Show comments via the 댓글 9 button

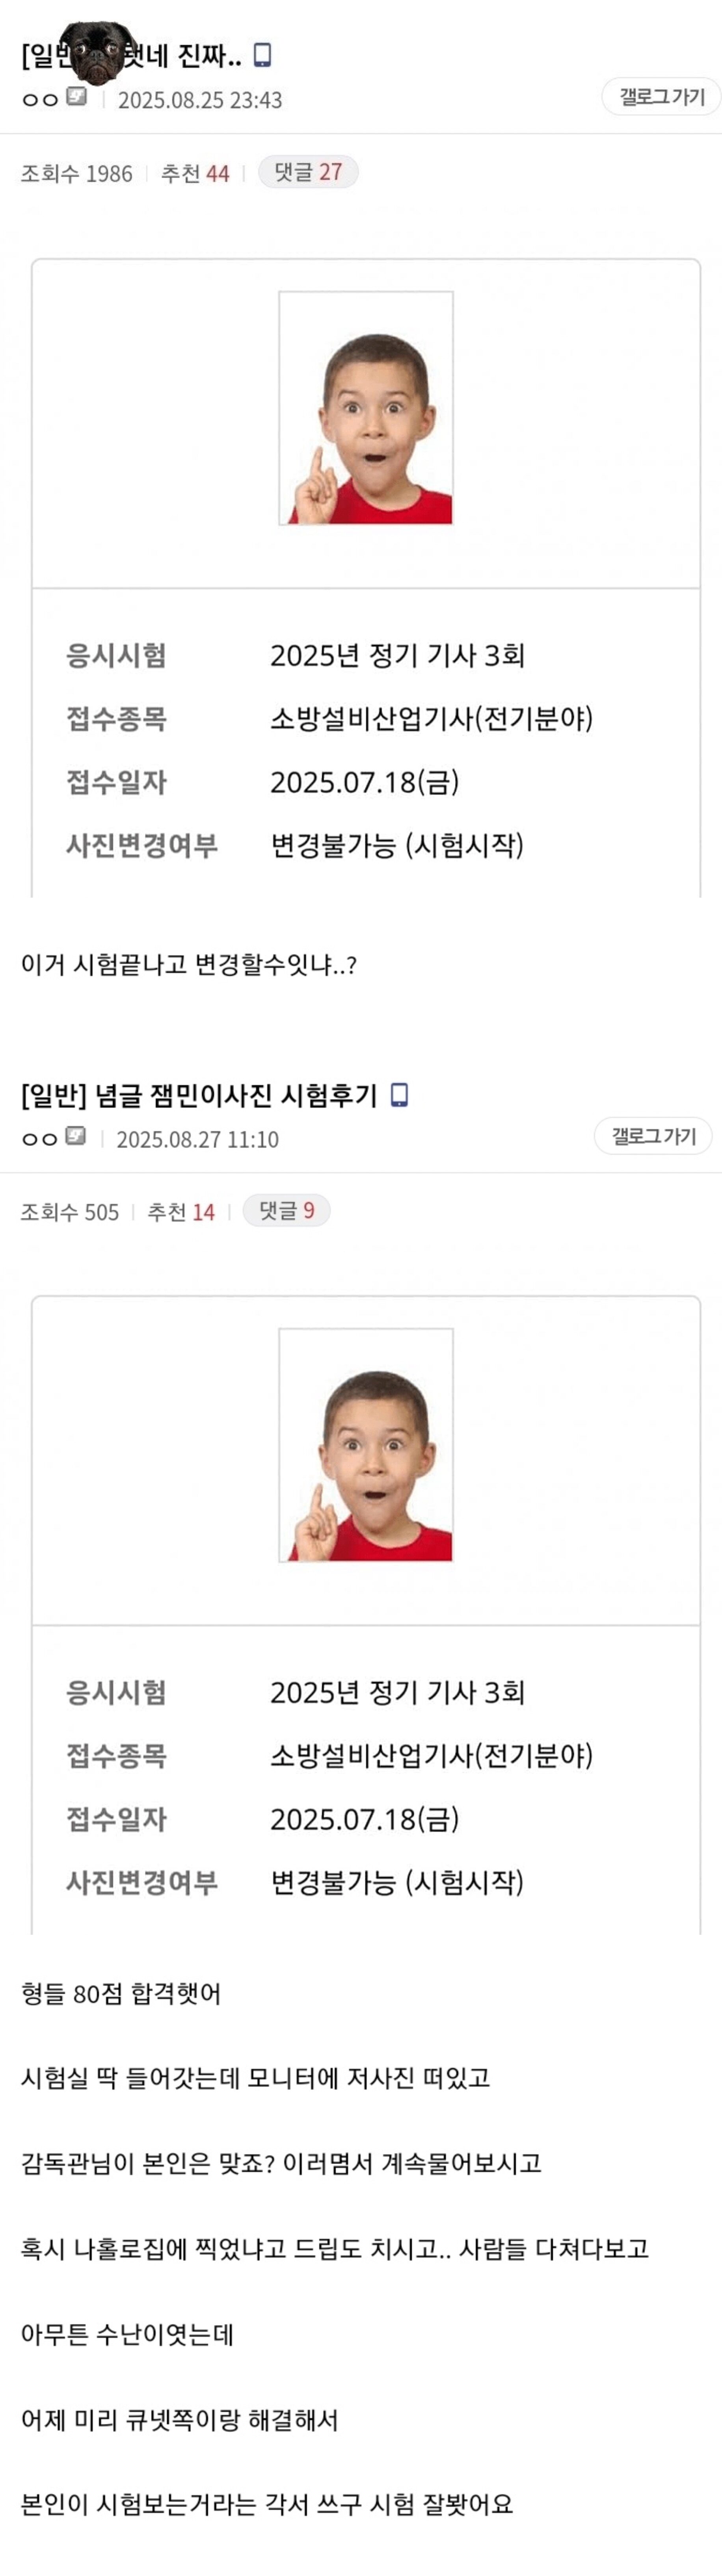click(287, 1211)
